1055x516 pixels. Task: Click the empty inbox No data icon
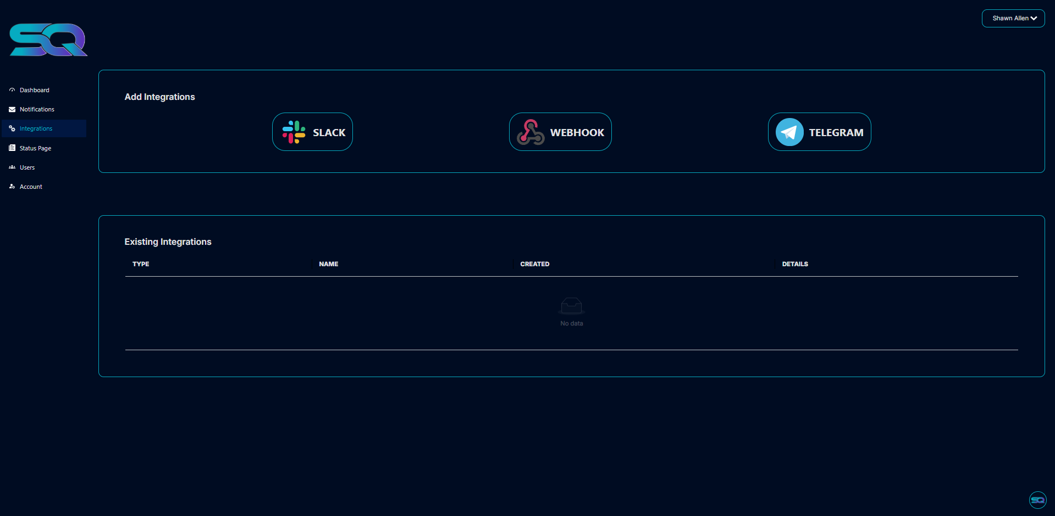click(x=572, y=306)
